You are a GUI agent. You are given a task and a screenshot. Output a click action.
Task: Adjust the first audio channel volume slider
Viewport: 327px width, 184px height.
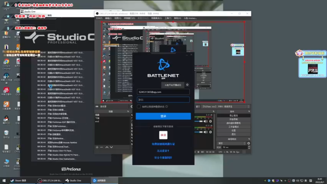click(199, 121)
